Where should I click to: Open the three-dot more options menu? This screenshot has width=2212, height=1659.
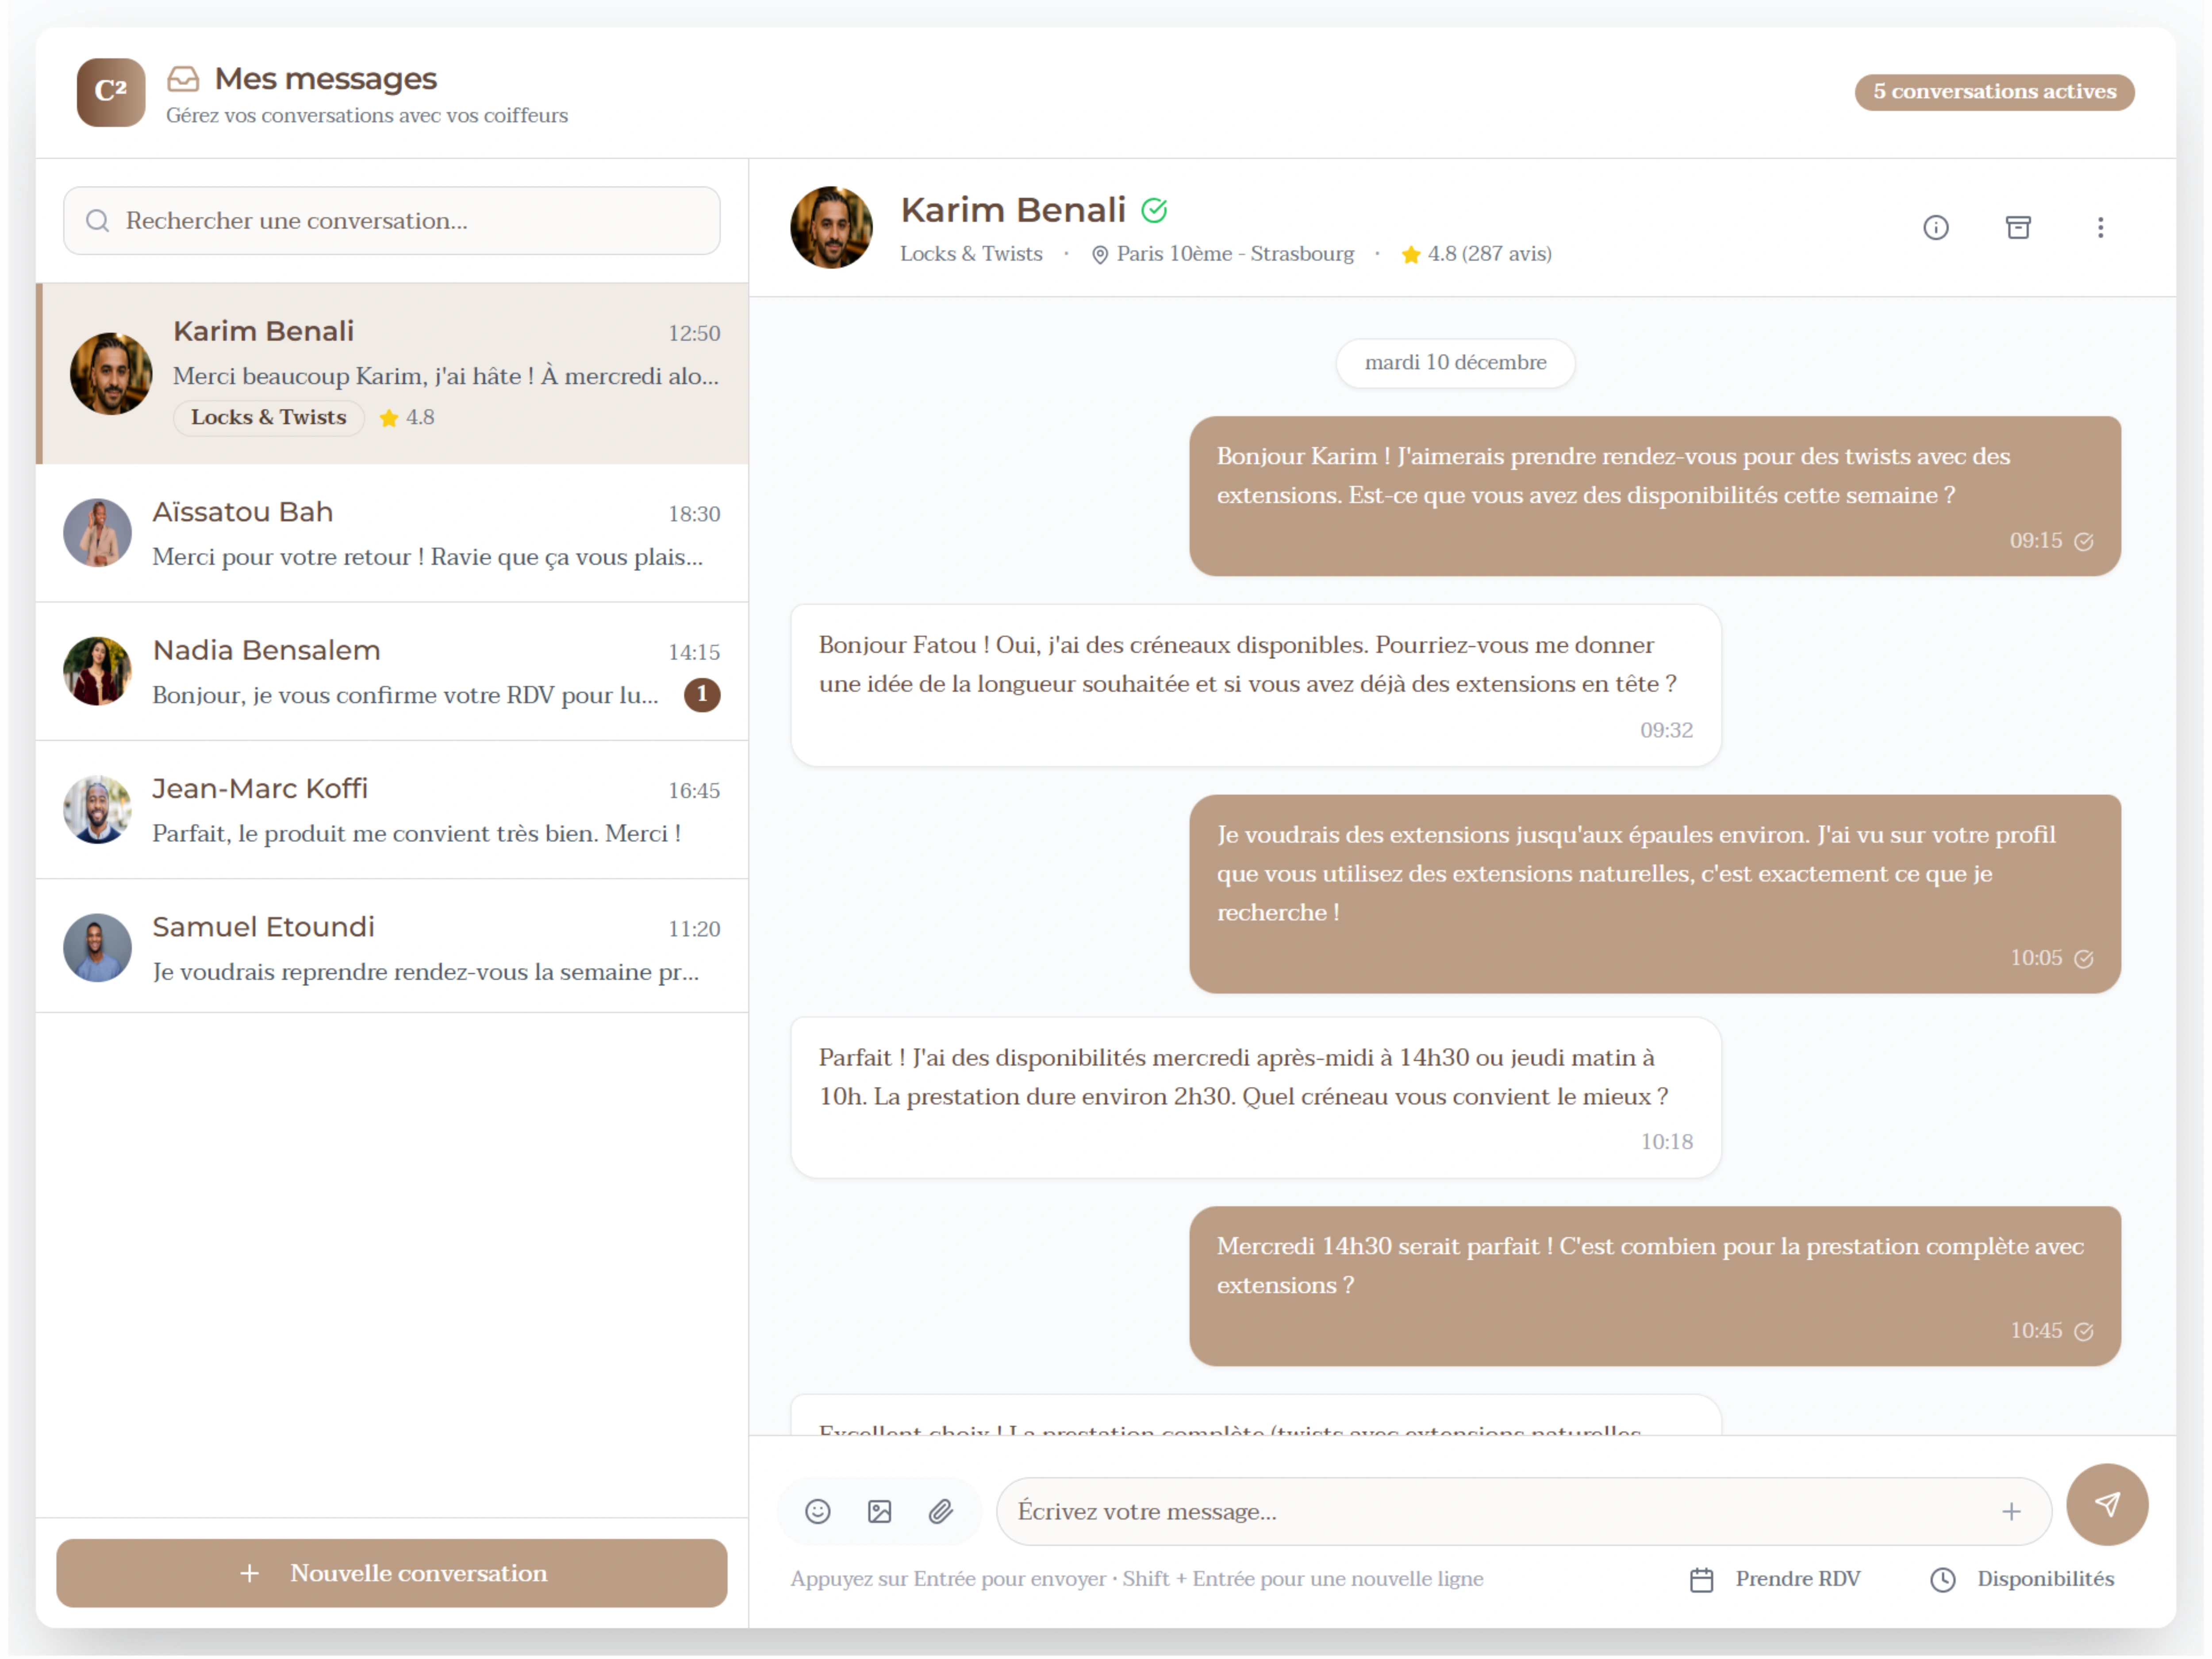pyautogui.click(x=2100, y=228)
